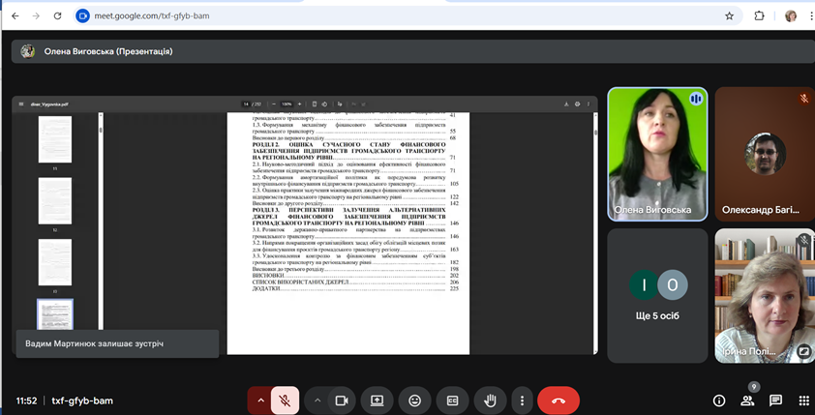Click the address bar showing meet.google.com
This screenshot has width=815, height=415.
387,16
